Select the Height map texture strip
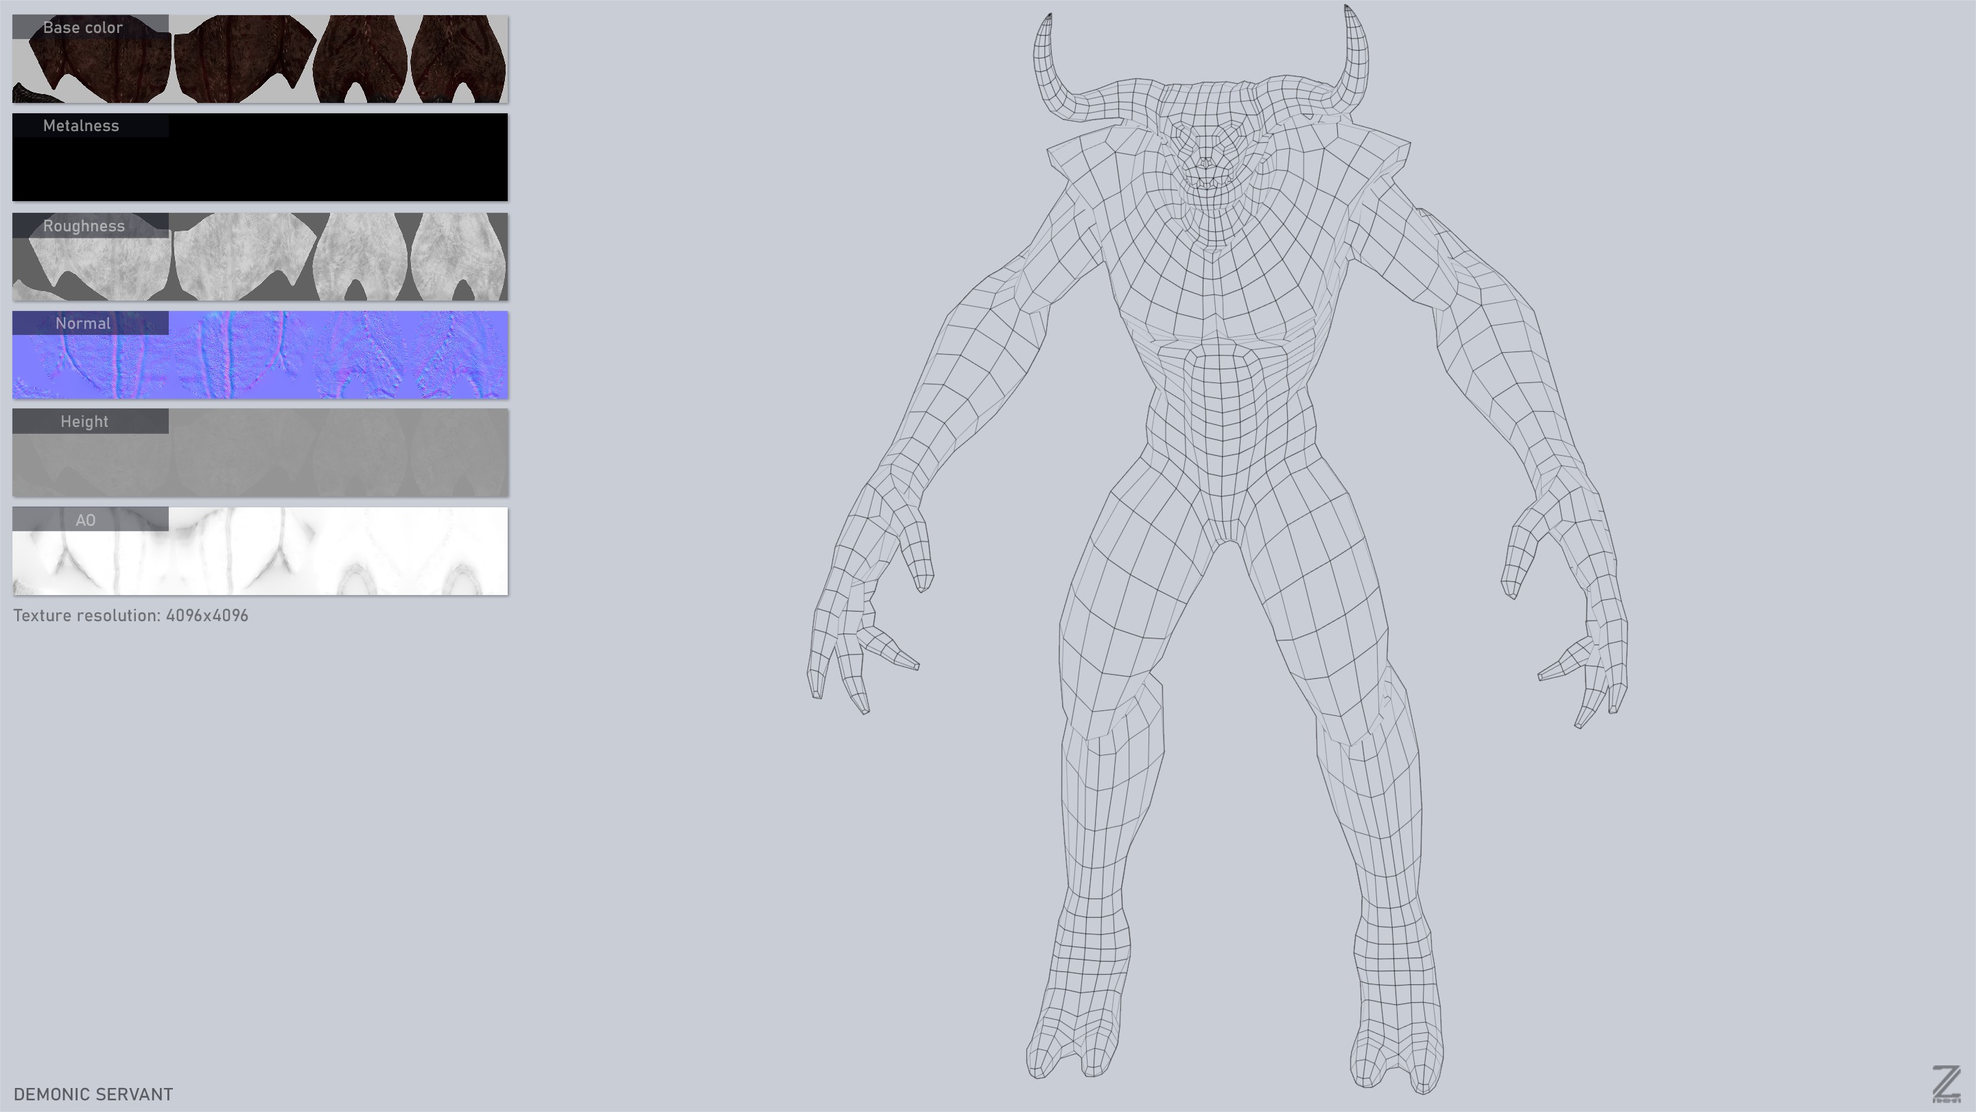The image size is (1976, 1112). point(260,453)
